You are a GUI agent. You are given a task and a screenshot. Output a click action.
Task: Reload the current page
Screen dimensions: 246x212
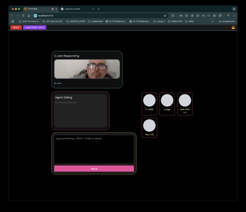point(23,16)
